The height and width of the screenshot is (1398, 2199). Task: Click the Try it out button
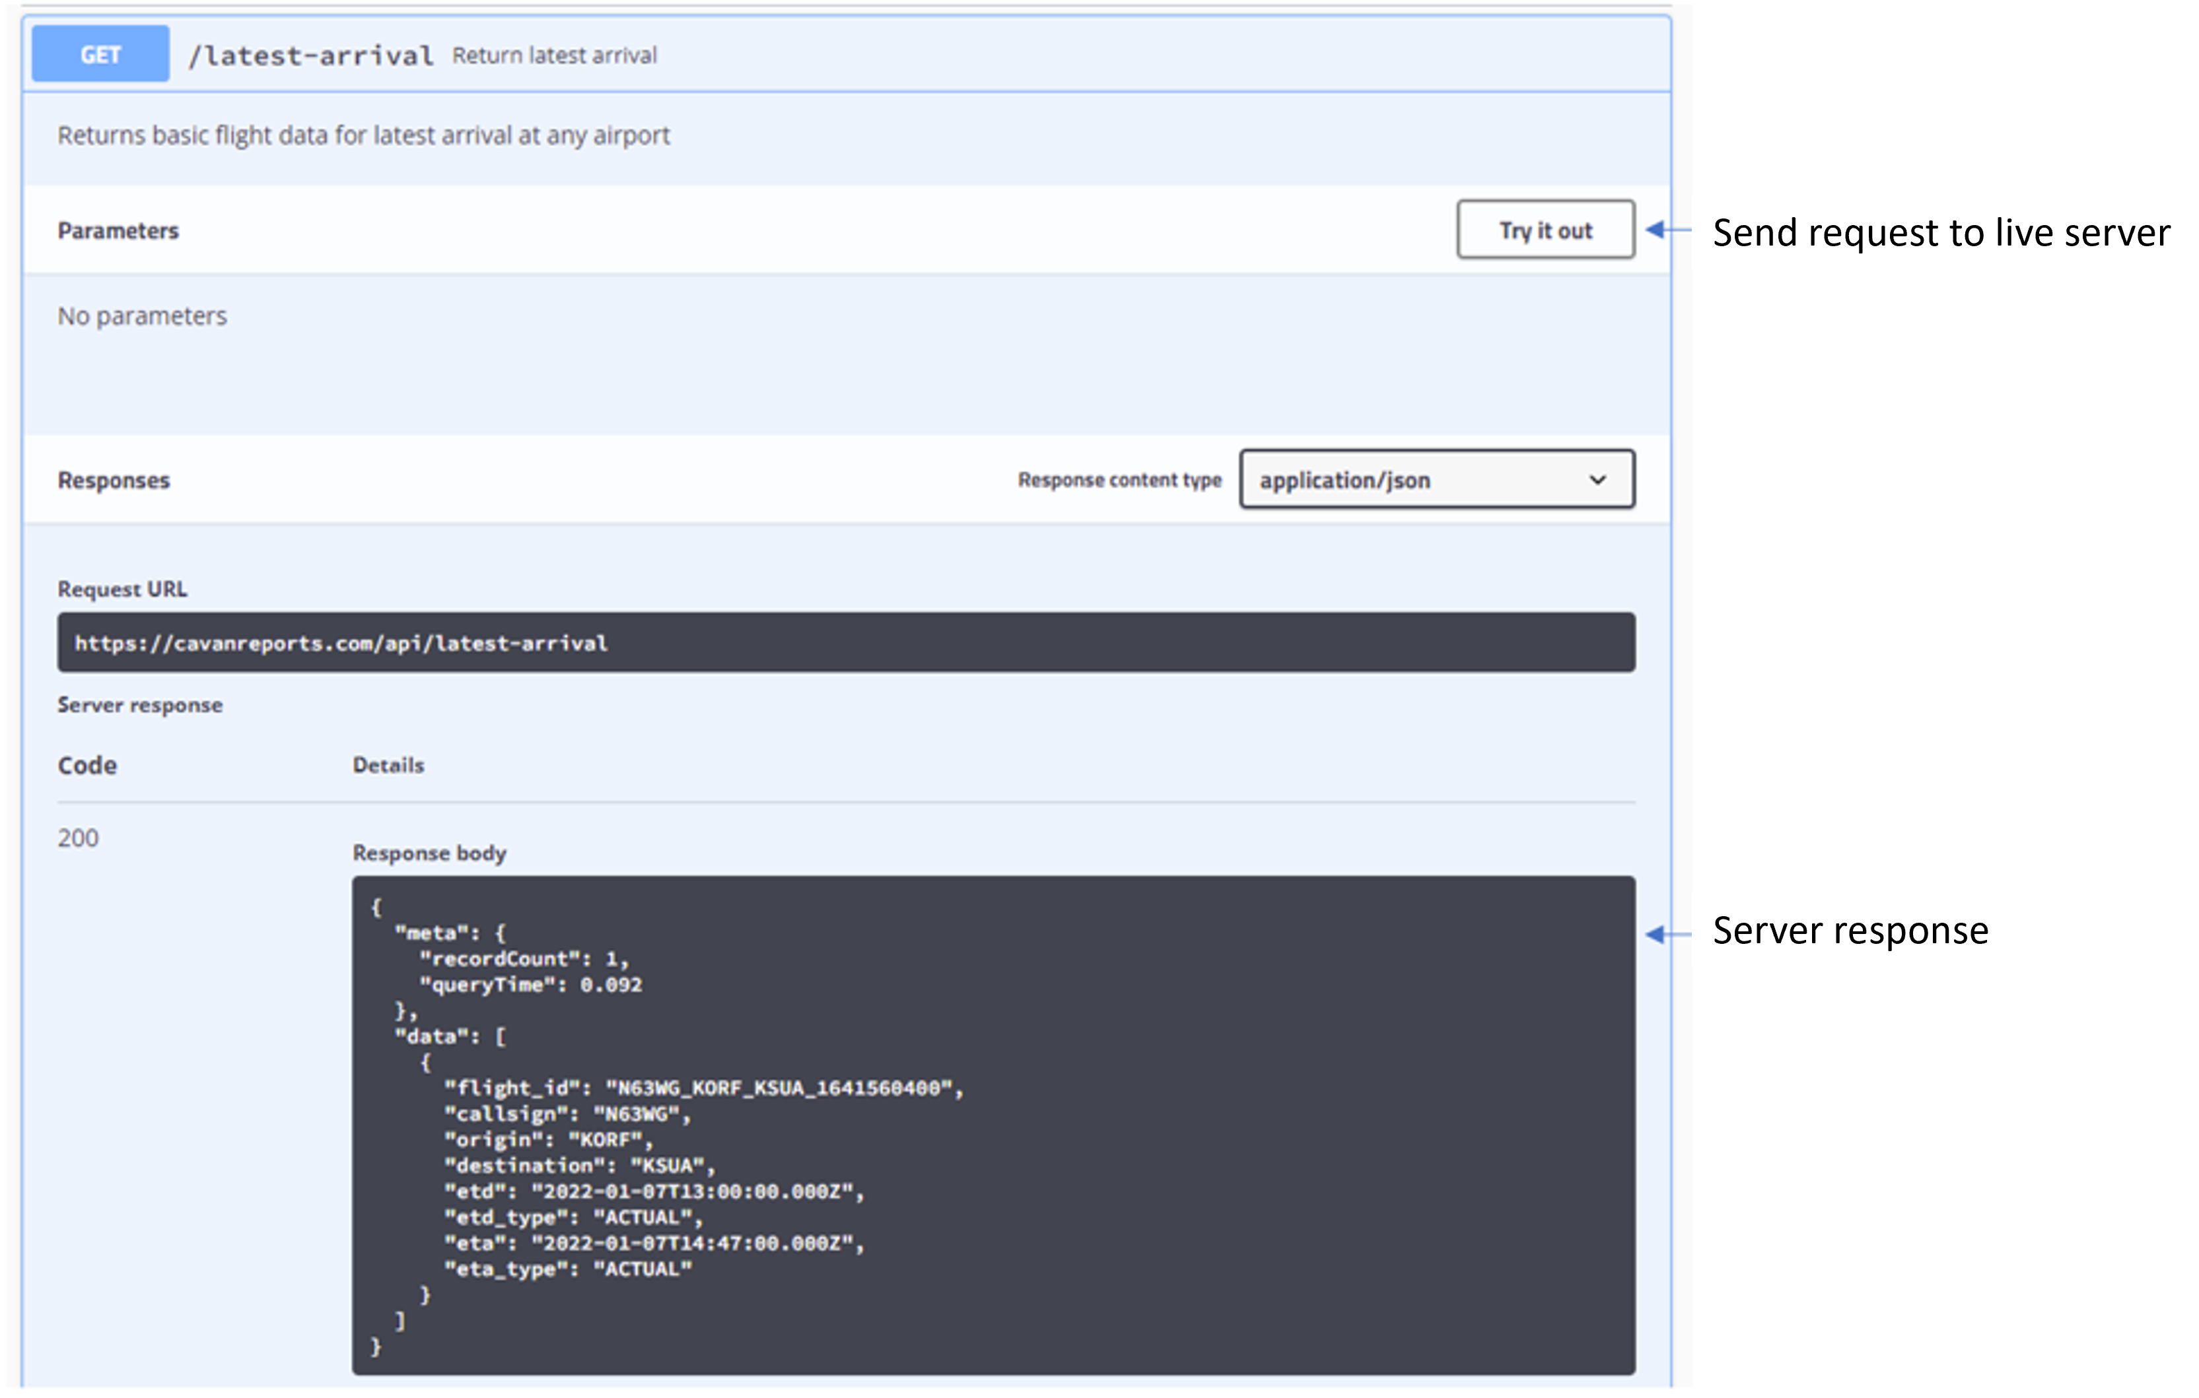(1544, 230)
